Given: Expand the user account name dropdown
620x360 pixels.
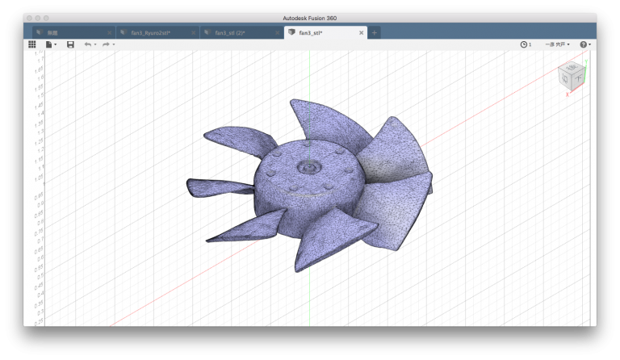Looking at the screenshot, I should click(557, 44).
